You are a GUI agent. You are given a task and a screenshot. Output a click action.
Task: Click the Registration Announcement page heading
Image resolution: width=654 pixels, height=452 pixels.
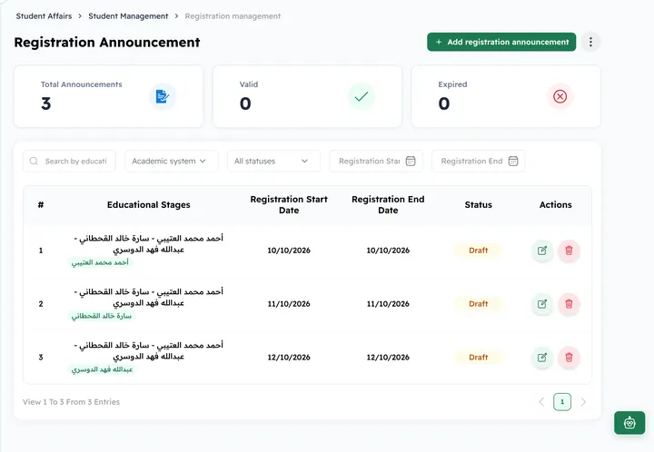click(107, 42)
